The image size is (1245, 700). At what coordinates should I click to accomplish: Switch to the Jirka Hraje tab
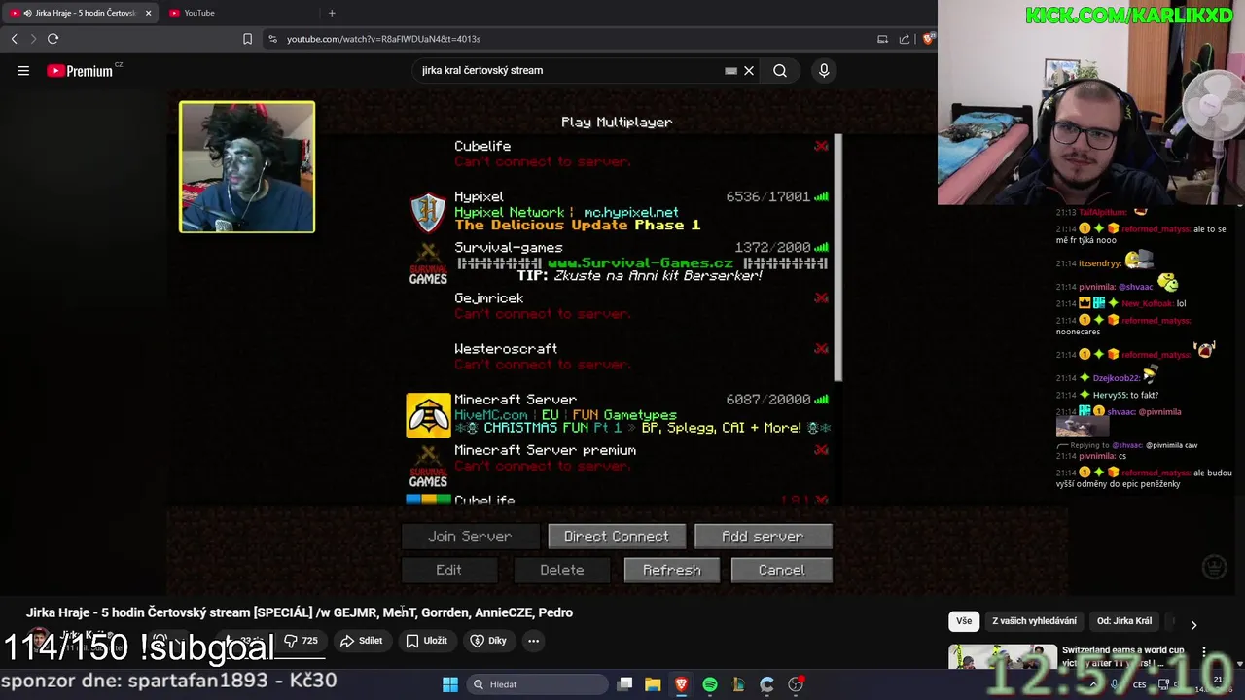pos(82,13)
